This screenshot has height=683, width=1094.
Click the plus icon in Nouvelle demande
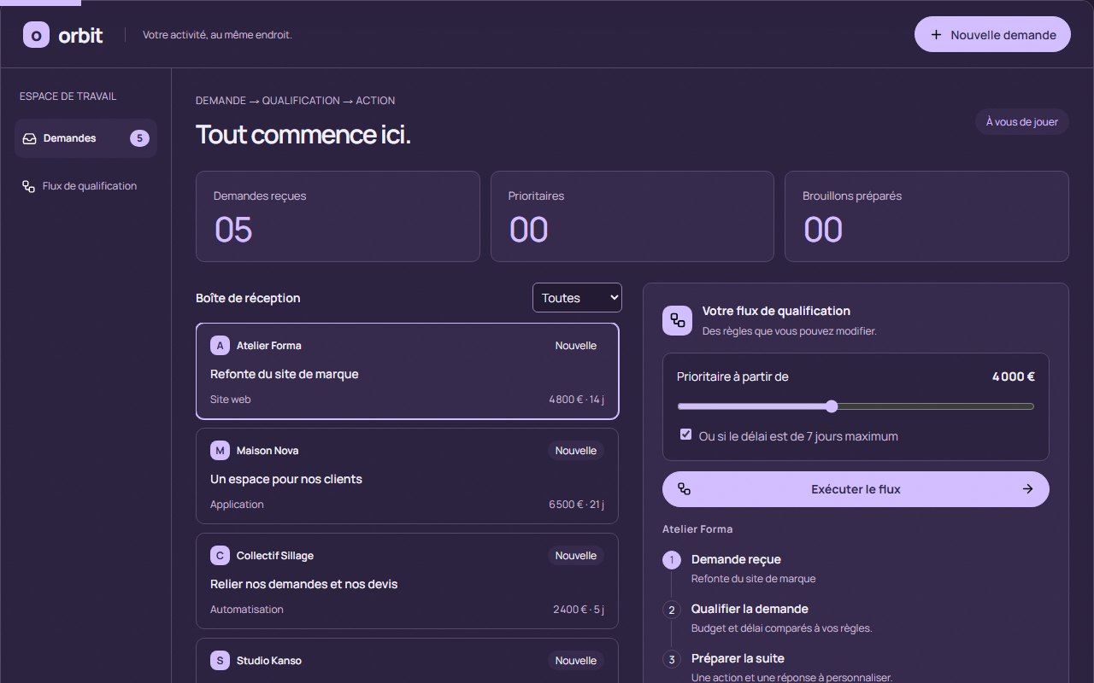pyautogui.click(x=936, y=35)
